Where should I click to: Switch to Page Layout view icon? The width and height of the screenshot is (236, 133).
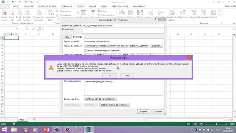tap(195, 124)
